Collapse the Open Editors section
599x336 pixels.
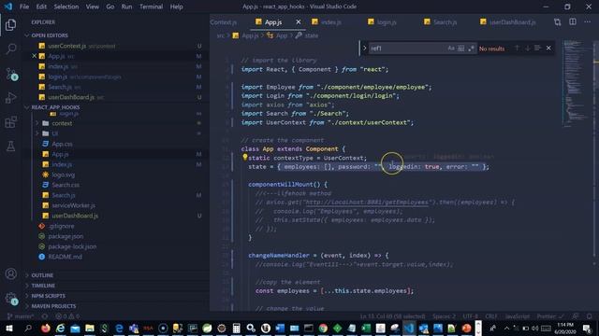pos(50,35)
